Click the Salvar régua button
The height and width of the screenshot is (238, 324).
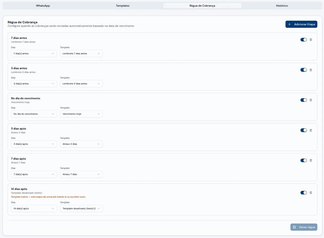coord(304,227)
